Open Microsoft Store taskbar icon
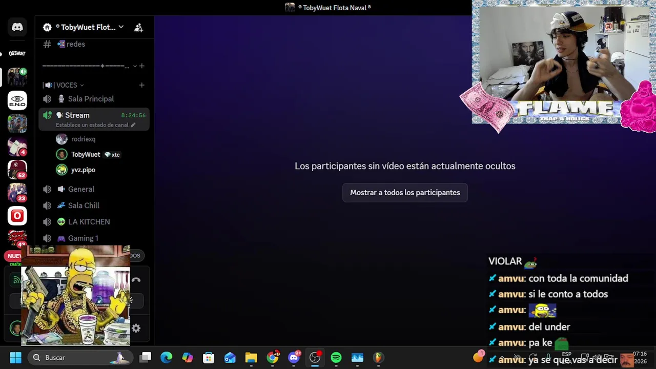Image resolution: width=656 pixels, height=369 pixels. (x=209, y=358)
